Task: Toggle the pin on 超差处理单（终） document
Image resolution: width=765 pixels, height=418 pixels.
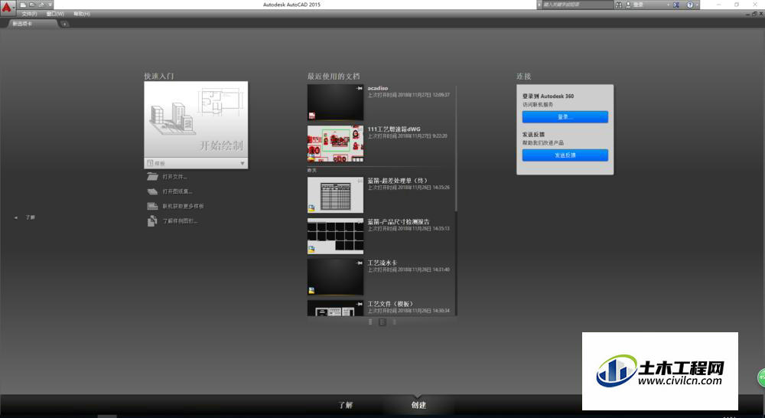Action: tap(360, 181)
